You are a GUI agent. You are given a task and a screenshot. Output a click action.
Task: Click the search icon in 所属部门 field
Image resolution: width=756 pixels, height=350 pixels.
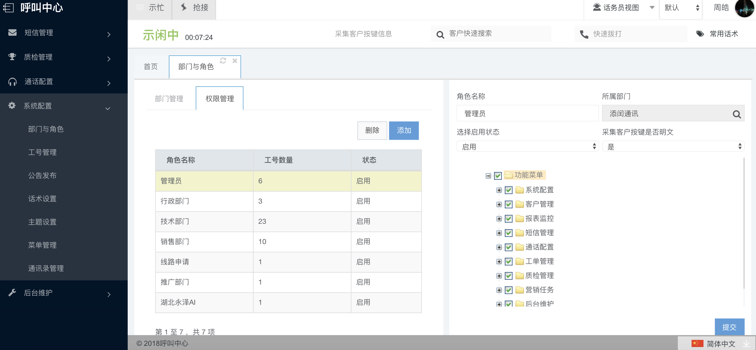tap(736, 114)
